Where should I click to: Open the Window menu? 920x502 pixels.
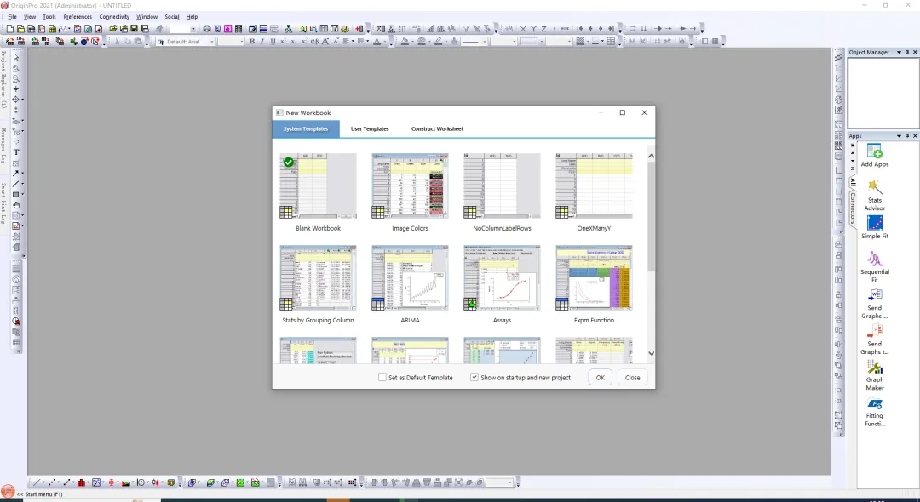pos(147,16)
